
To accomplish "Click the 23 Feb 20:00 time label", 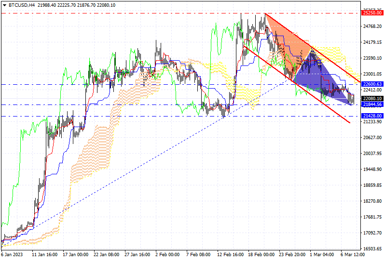I will tap(292, 255).
